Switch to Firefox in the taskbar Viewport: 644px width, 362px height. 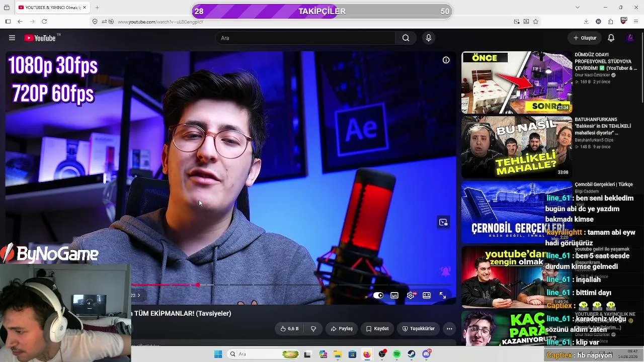pyautogui.click(x=367, y=354)
